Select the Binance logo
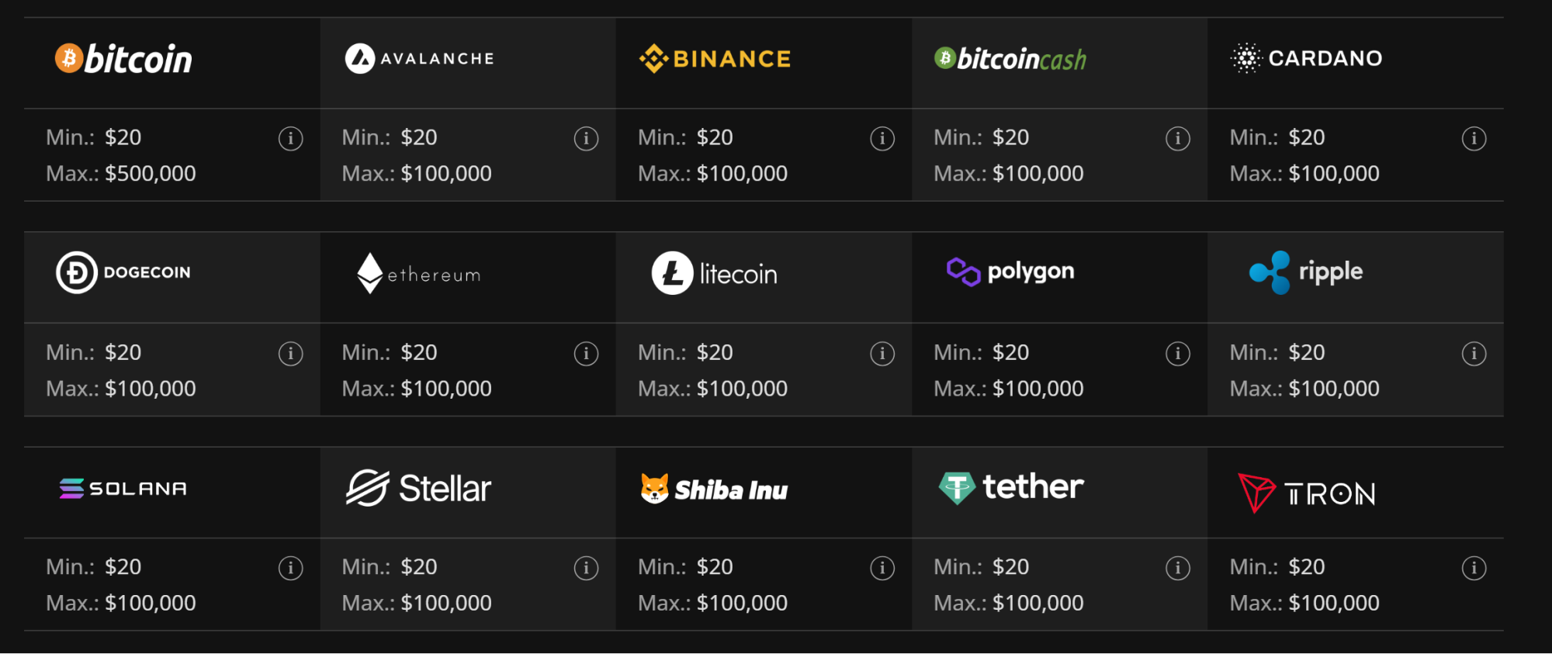 tap(715, 59)
